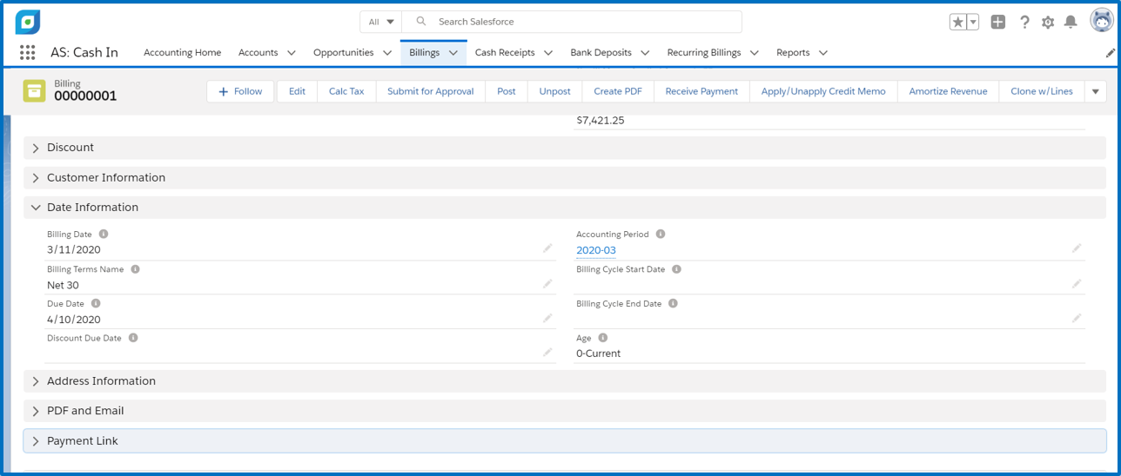Click the navigation bar edit pencil icon
The image size is (1121, 476).
coord(1111,53)
